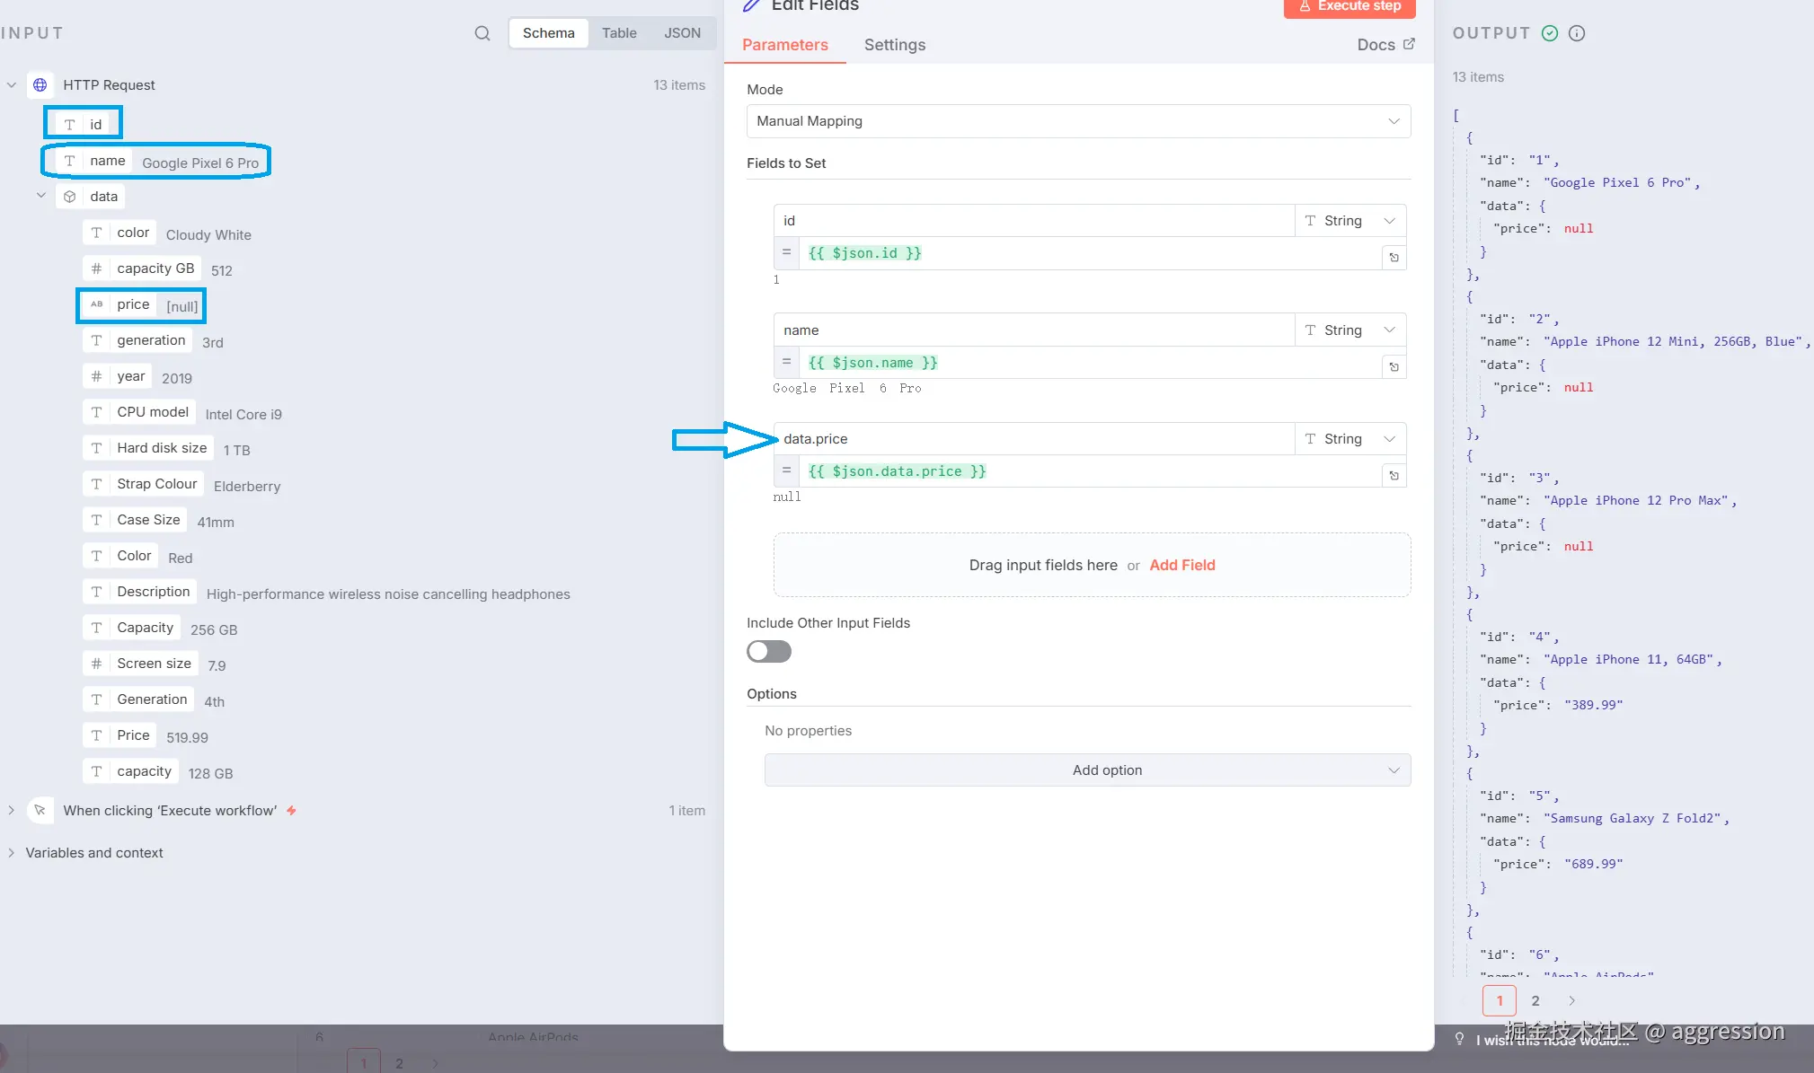Click the lightbulb feedback icon
Image resolution: width=1814 pixels, height=1073 pixels.
1459,1039
